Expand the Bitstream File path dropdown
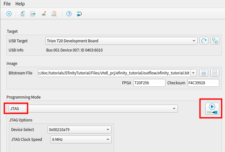This screenshot has height=152, width=225. 193,73
